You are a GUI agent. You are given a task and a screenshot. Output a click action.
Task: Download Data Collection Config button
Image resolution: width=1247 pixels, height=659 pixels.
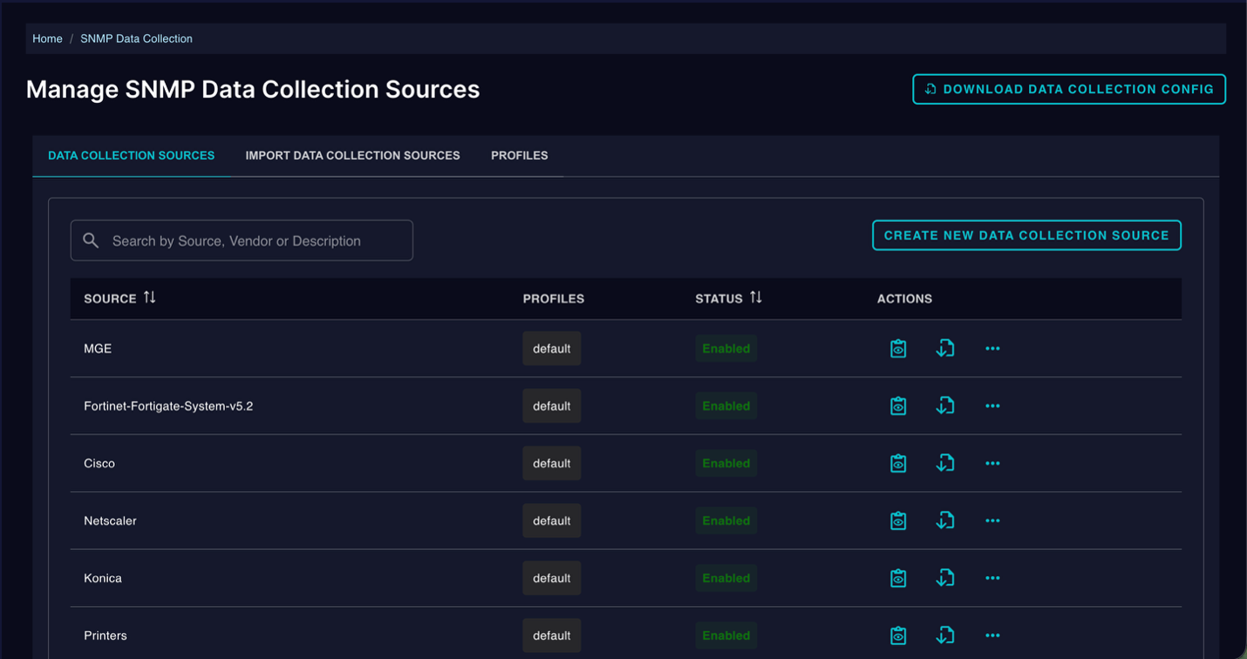click(x=1069, y=89)
